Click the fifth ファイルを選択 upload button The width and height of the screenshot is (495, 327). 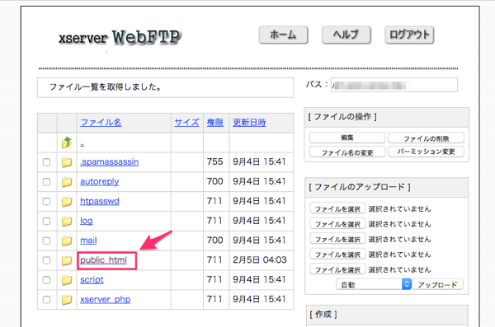coord(337,269)
